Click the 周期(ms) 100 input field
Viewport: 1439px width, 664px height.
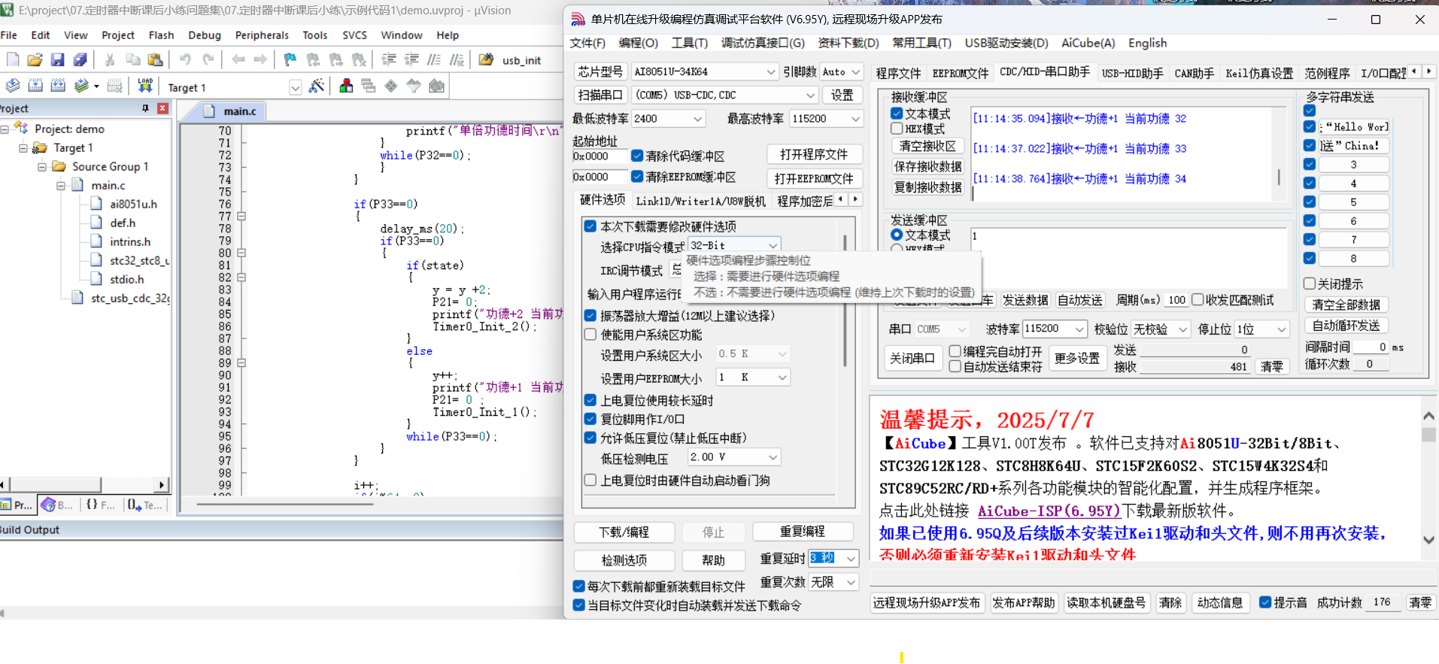click(1176, 300)
